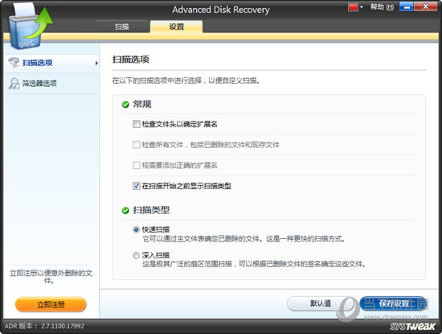Click the 保存设置 button
442x334 pixels.
point(394,303)
